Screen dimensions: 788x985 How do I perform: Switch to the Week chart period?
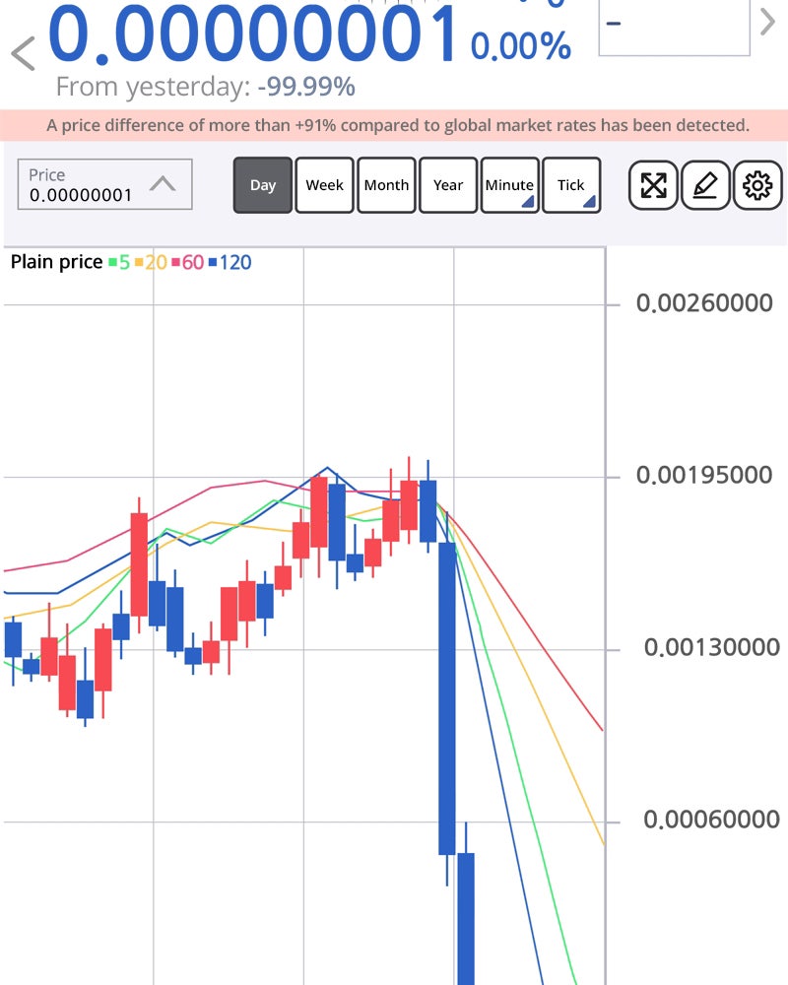point(324,185)
